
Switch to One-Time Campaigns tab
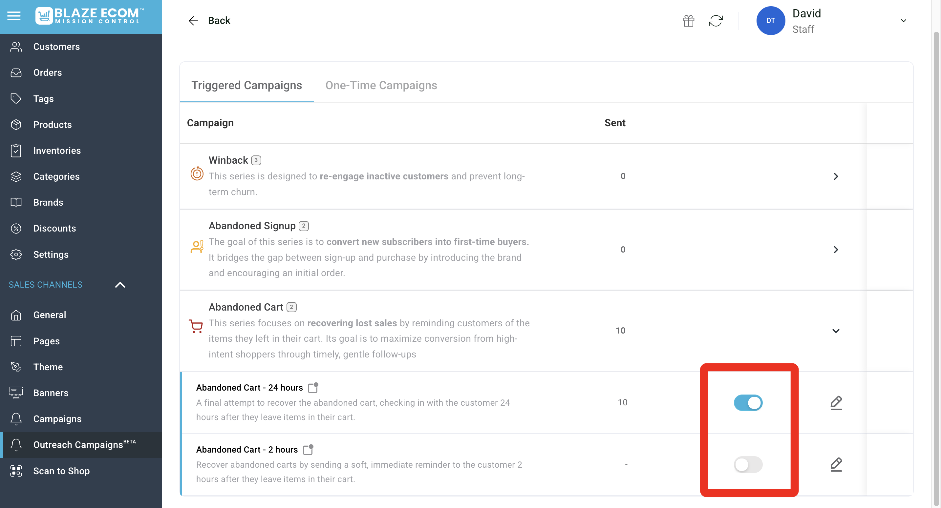pos(381,85)
